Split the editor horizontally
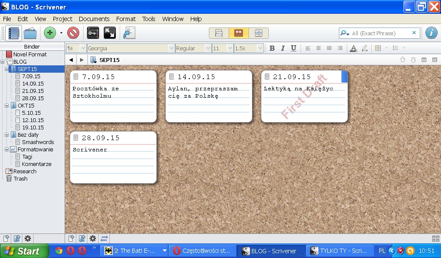The height and width of the screenshot is (258, 441). click(435, 60)
